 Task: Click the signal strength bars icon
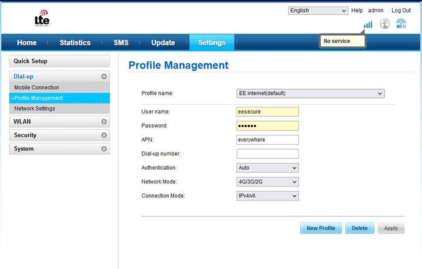[368, 24]
